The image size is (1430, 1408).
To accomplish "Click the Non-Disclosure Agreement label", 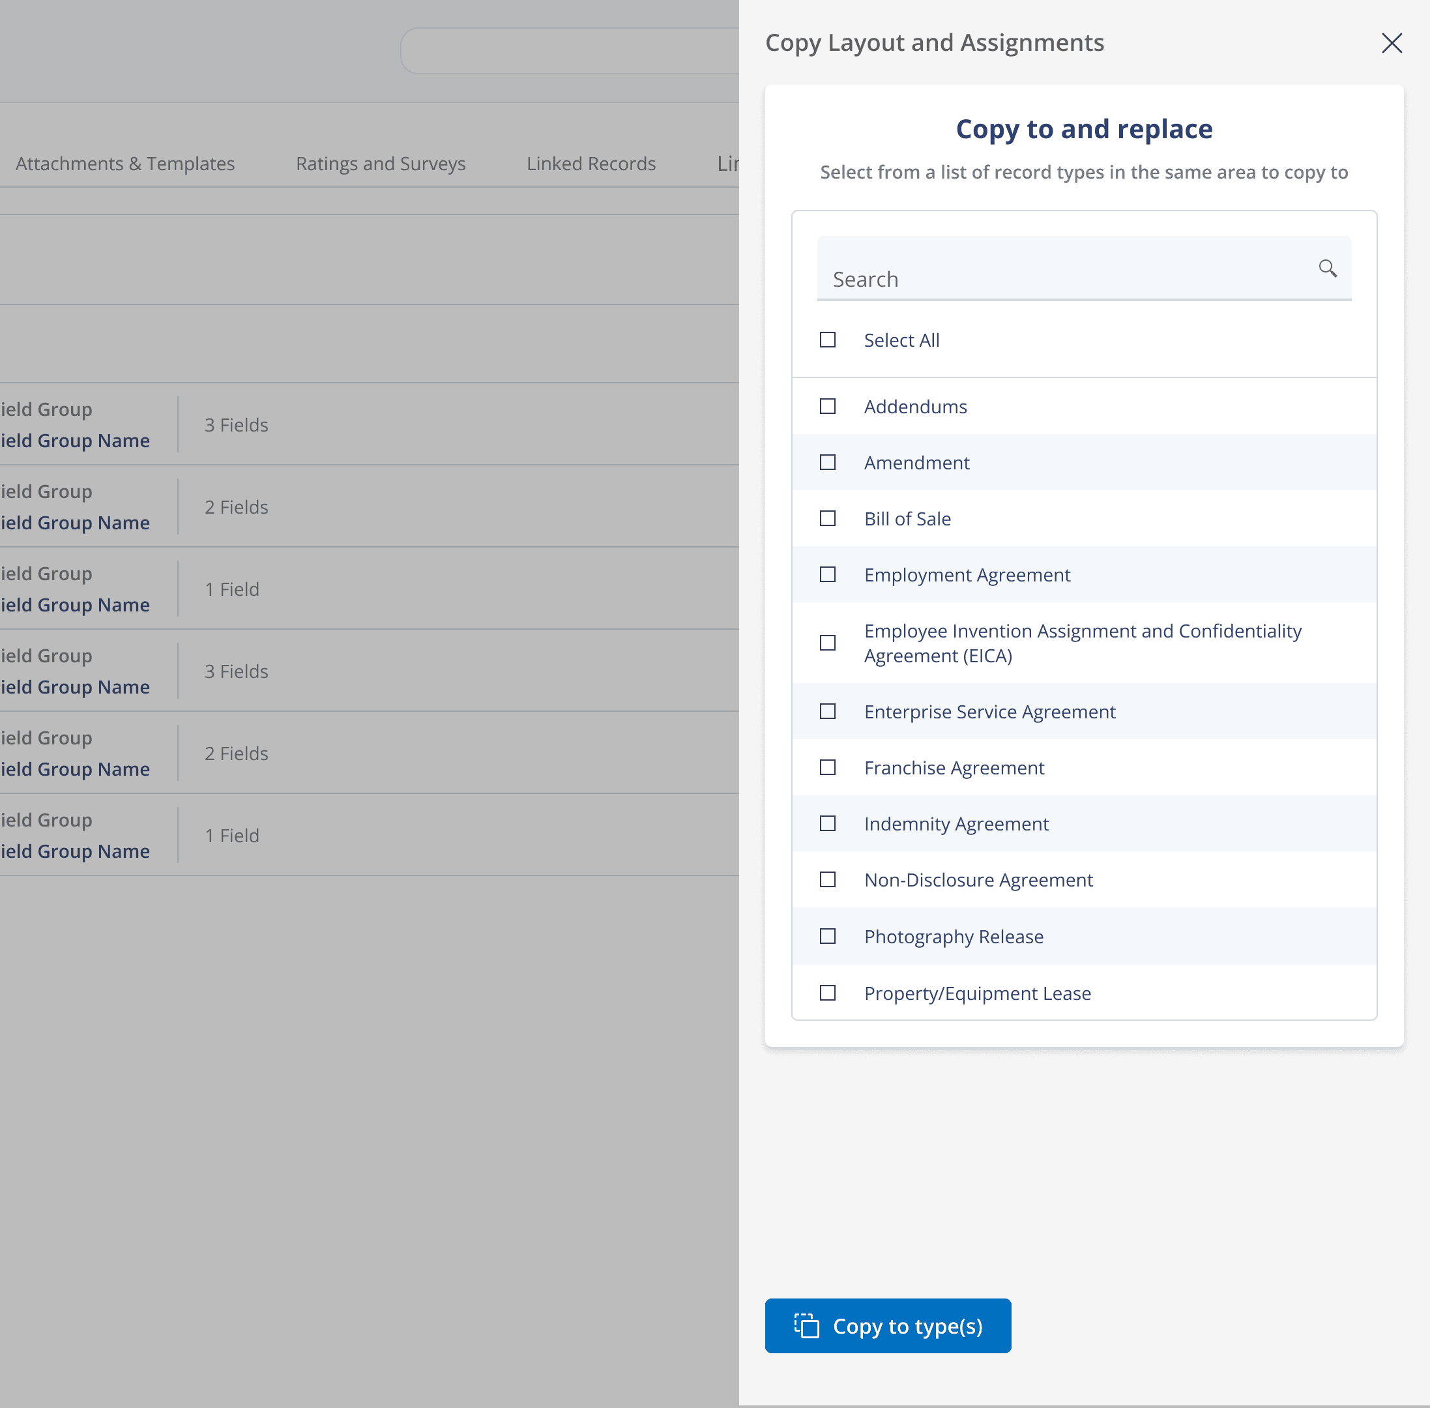I will tap(978, 880).
